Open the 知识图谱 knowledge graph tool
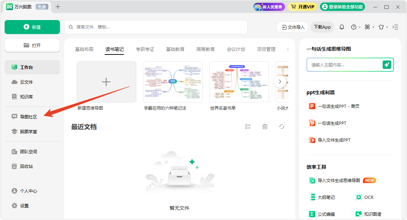Image resolution: width=407 pixels, height=220 pixels. point(368,214)
